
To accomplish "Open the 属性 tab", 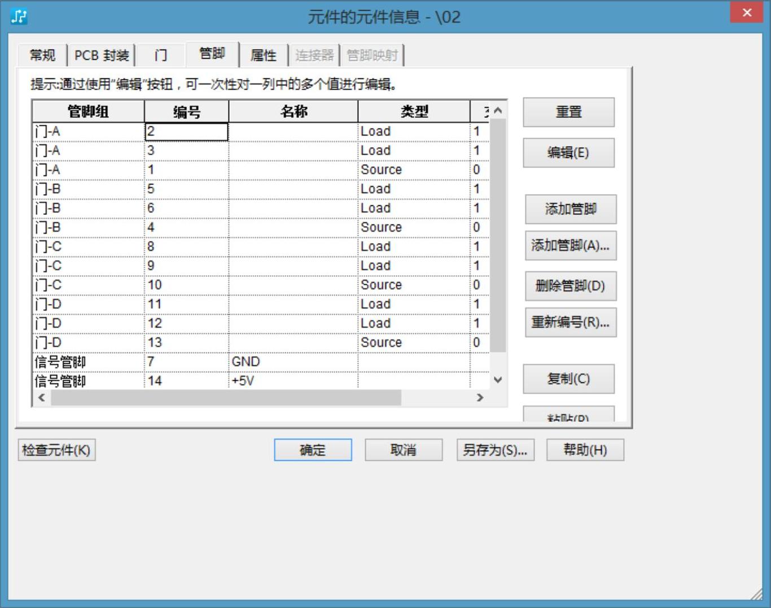I will point(264,55).
